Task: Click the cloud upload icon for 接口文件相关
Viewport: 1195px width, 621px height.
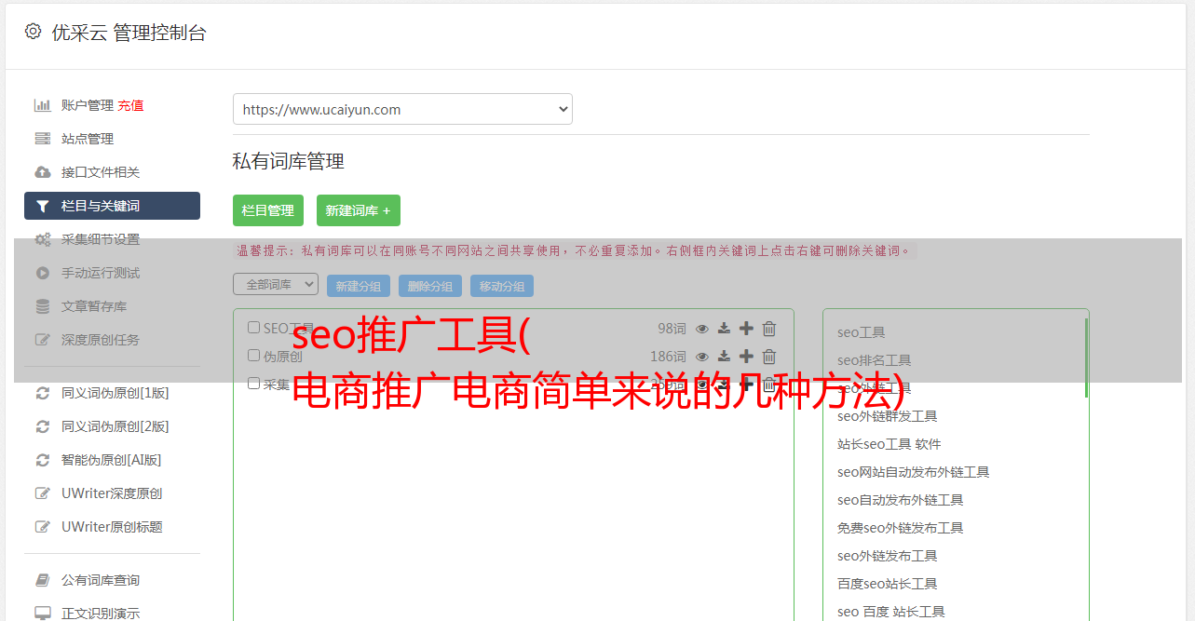Action: 43,172
